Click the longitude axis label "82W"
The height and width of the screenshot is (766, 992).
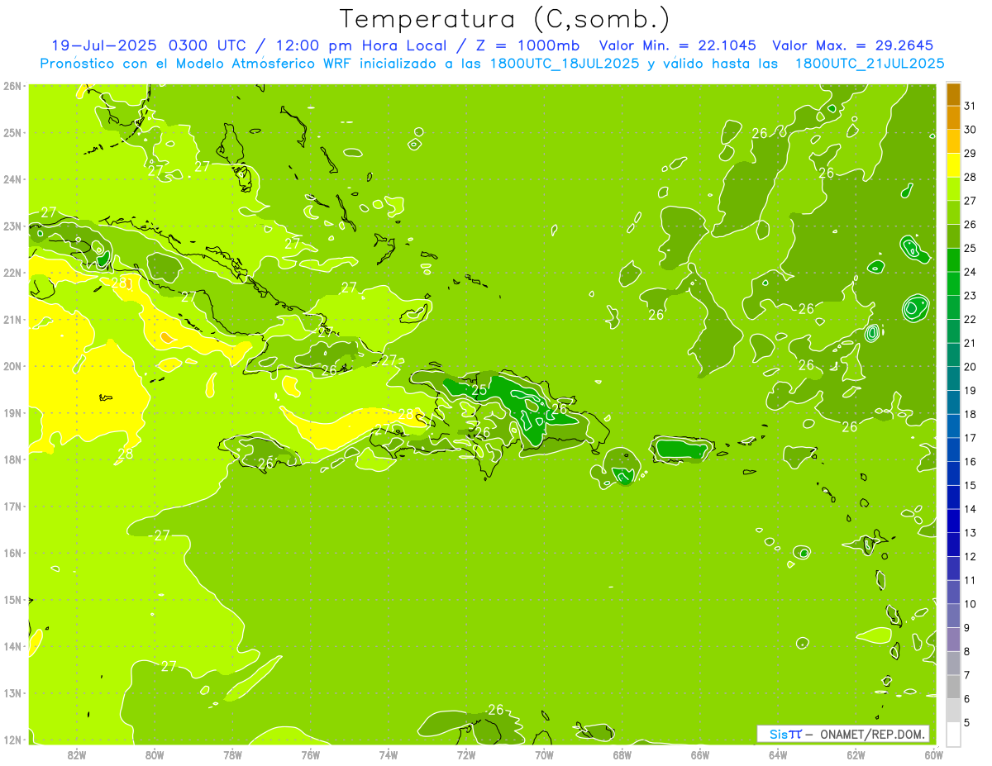[x=77, y=754]
